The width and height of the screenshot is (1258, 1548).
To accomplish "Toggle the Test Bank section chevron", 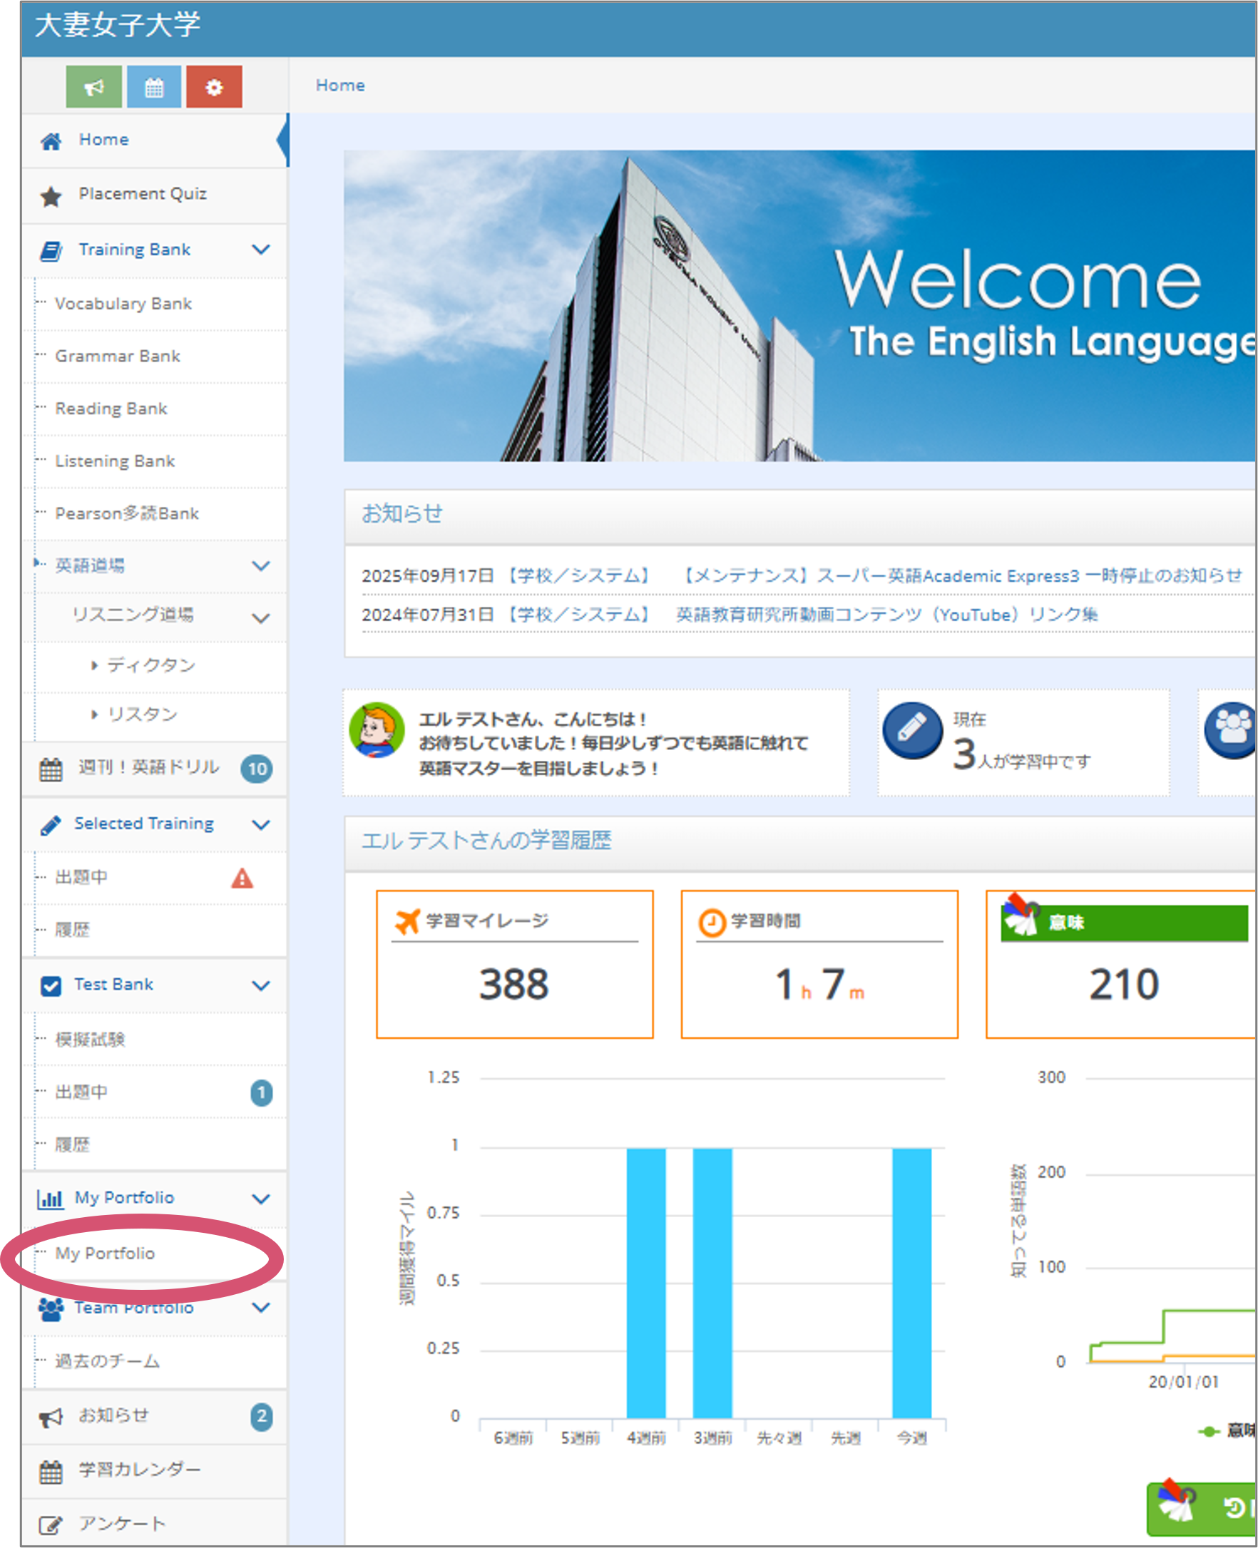I will 260,985.
